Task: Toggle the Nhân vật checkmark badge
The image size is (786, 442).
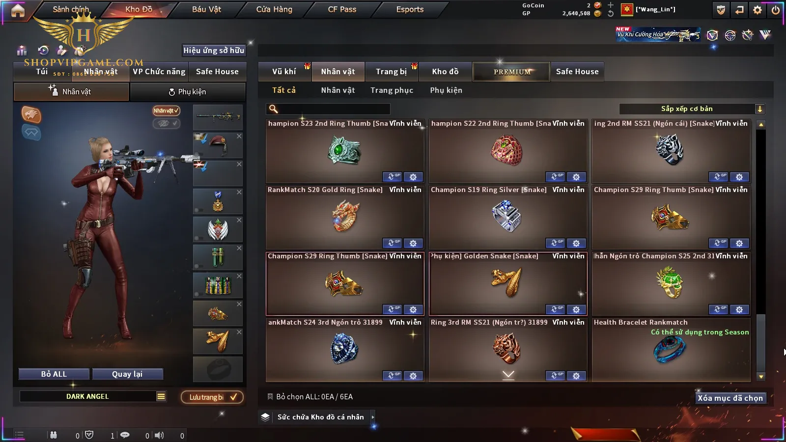Action: pos(166,110)
